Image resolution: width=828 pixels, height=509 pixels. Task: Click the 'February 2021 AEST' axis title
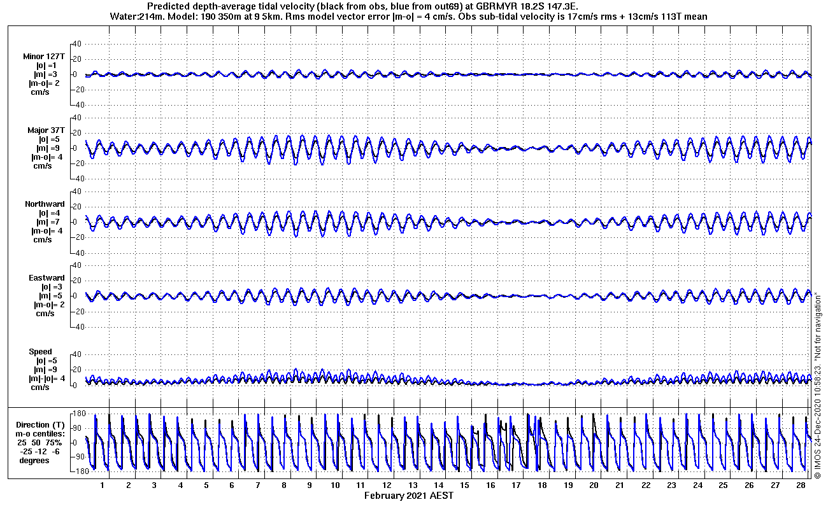click(x=409, y=495)
